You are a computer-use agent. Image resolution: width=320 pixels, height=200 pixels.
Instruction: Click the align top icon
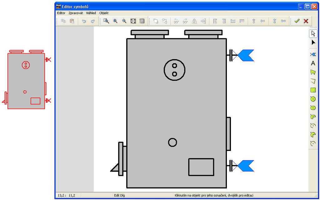[242, 21]
